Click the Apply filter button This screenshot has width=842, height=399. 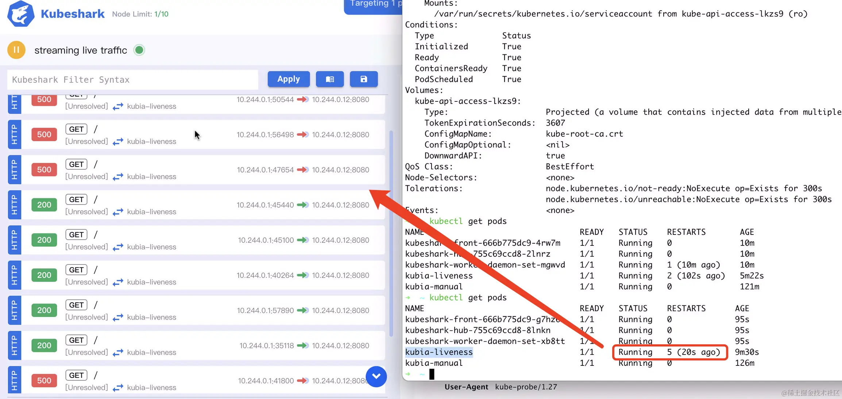288,79
